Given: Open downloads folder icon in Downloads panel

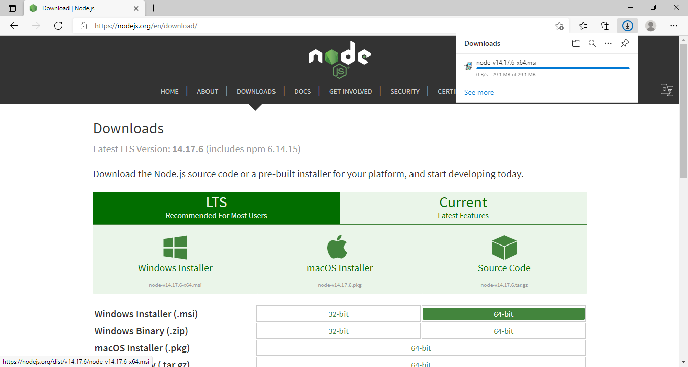Looking at the screenshot, I should [x=576, y=43].
